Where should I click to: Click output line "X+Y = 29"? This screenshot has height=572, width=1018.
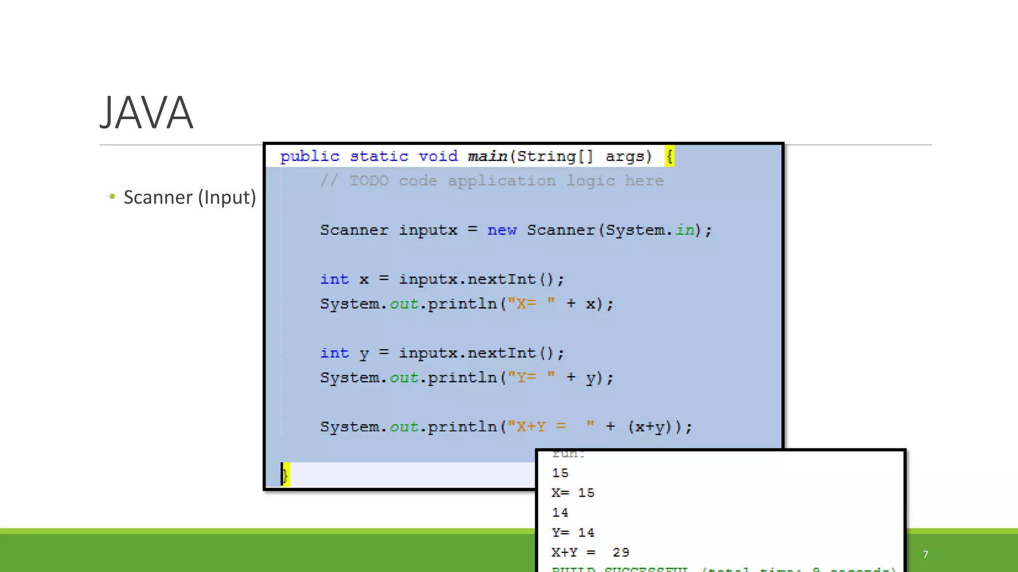(x=591, y=553)
